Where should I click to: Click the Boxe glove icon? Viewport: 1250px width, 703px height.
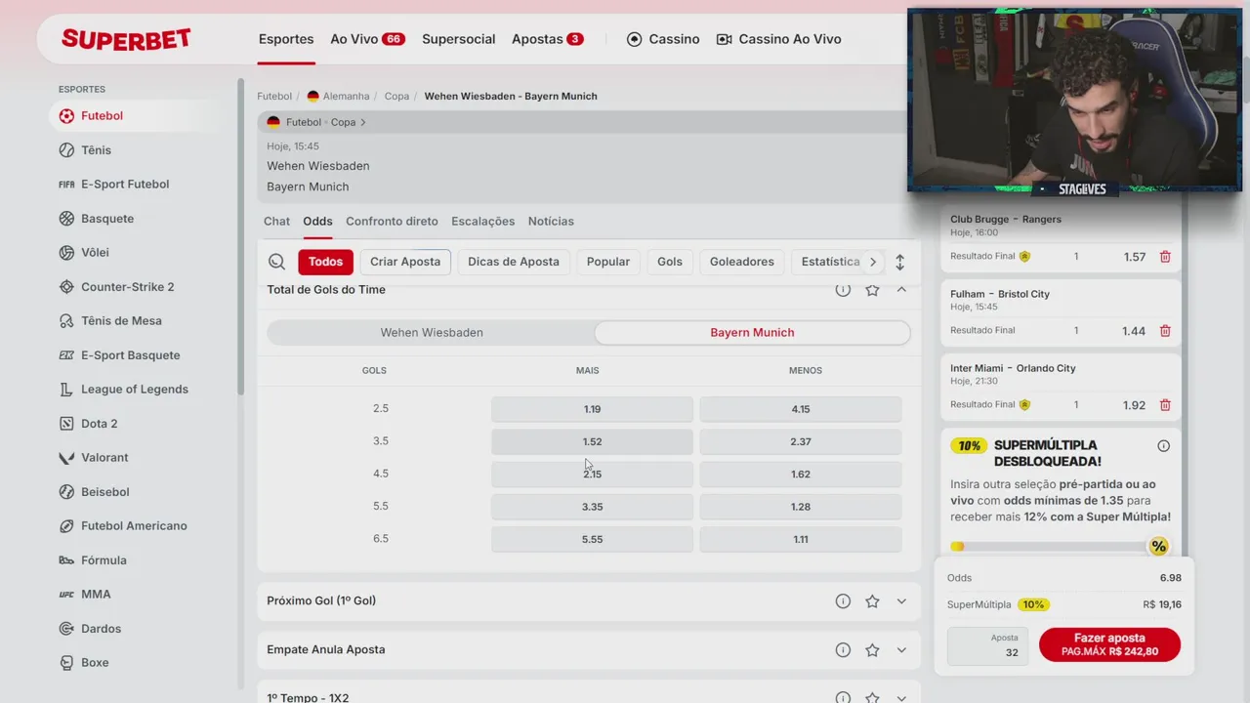click(x=66, y=663)
